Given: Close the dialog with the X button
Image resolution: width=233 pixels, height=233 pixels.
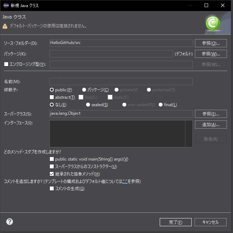Looking at the screenshot, I should (x=223, y=6).
